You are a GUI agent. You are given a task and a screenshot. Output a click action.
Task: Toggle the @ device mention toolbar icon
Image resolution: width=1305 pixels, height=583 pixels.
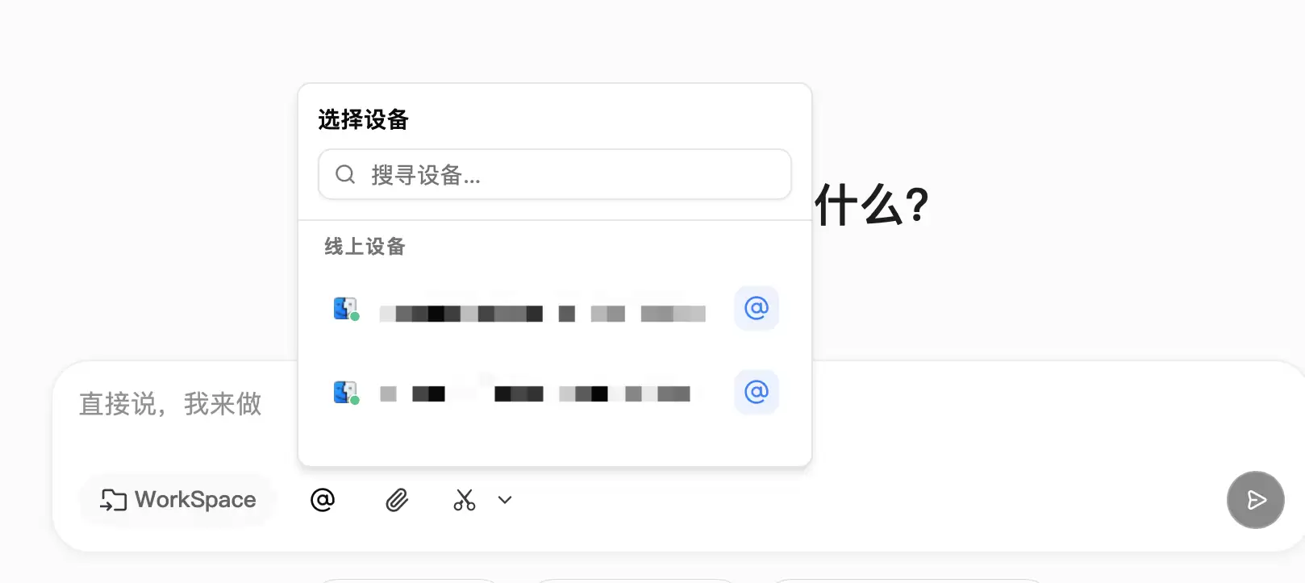[x=323, y=500]
